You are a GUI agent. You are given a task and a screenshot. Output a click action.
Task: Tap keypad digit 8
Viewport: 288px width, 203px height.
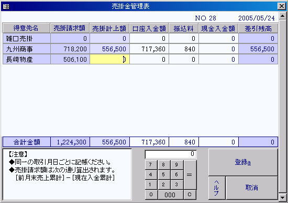[164, 165]
